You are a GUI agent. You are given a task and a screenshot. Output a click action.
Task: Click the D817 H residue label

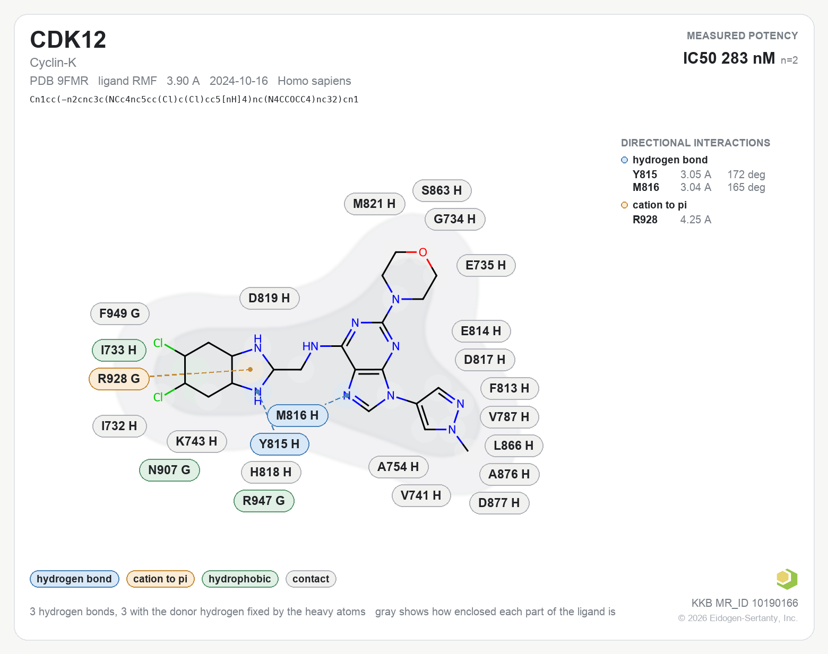(485, 360)
